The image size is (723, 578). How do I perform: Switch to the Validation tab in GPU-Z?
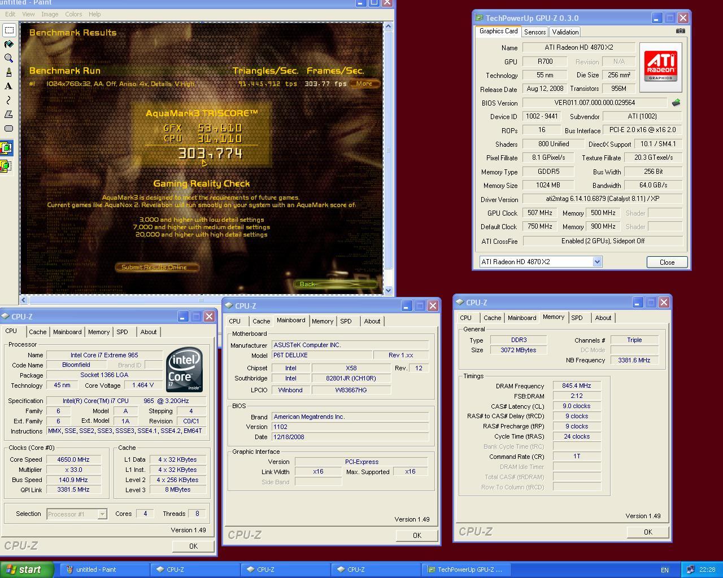[565, 32]
